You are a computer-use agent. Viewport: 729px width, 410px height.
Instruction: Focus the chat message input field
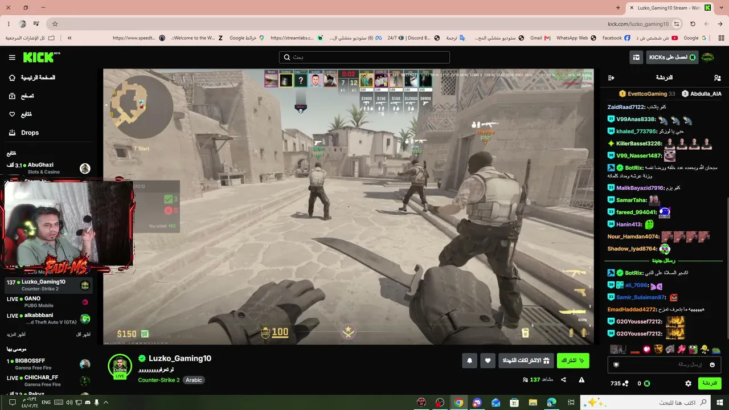[664, 364]
